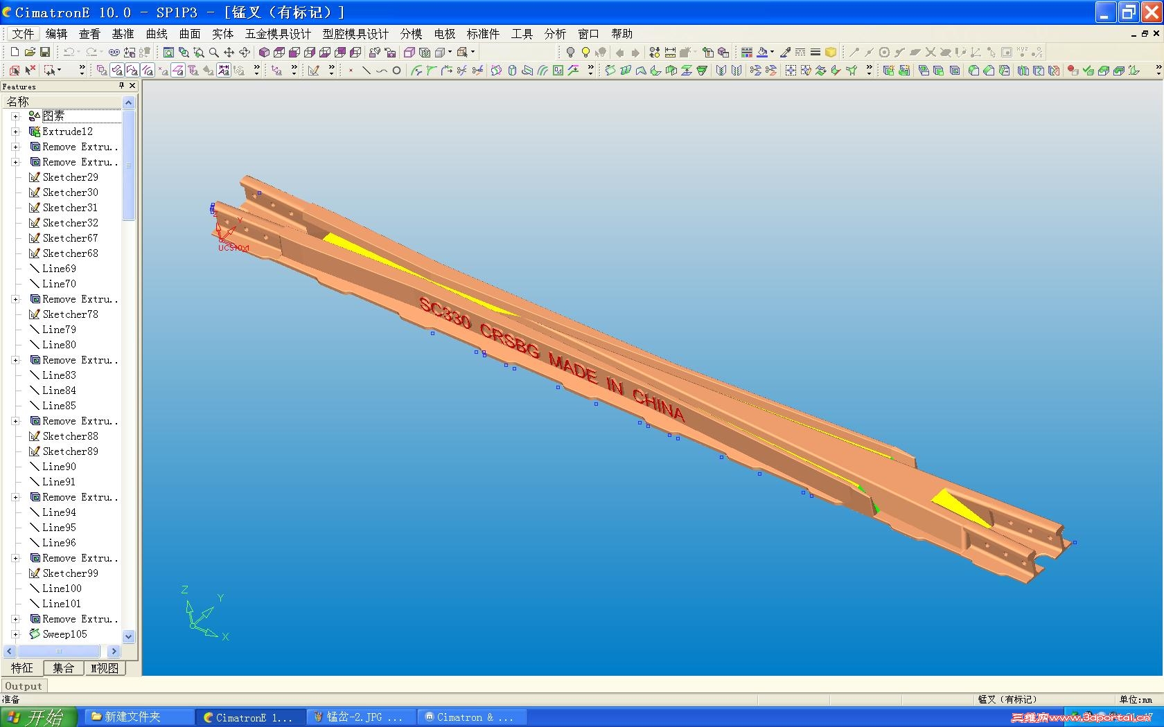Open the 帮助 menu
1164x727 pixels.
621,34
